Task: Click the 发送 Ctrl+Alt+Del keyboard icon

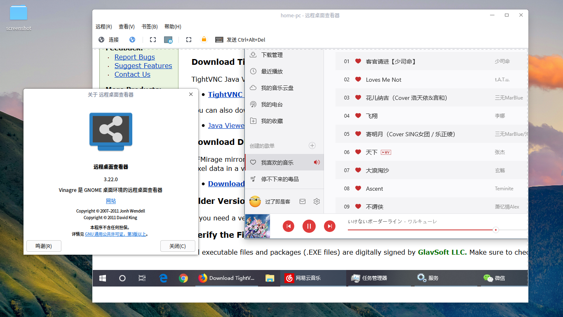Action: pyautogui.click(x=219, y=40)
